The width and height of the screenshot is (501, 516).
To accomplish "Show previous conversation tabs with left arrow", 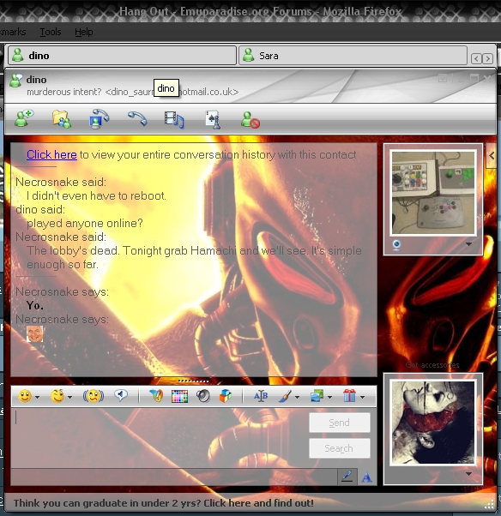I will (476, 58).
